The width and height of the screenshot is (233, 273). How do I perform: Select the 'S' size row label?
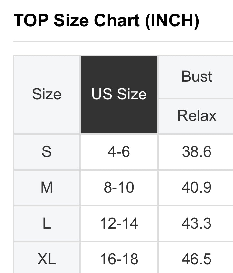click(x=47, y=152)
